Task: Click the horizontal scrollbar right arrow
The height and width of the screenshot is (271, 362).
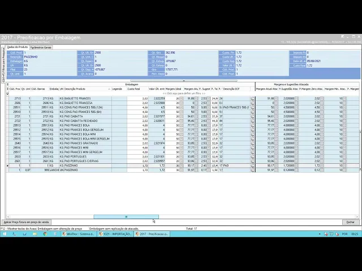Action: pos(357,217)
